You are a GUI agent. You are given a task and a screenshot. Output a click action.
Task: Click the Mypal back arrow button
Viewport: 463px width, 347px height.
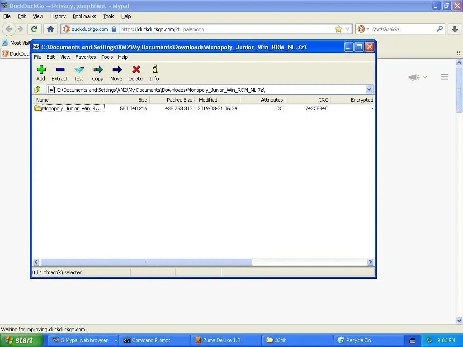pyautogui.click(x=9, y=29)
